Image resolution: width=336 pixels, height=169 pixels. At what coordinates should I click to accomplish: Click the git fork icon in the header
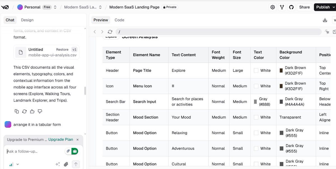point(282,7)
